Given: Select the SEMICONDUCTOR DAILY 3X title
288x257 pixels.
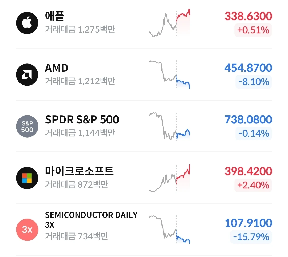Looking at the screenshot, I should (91, 220).
